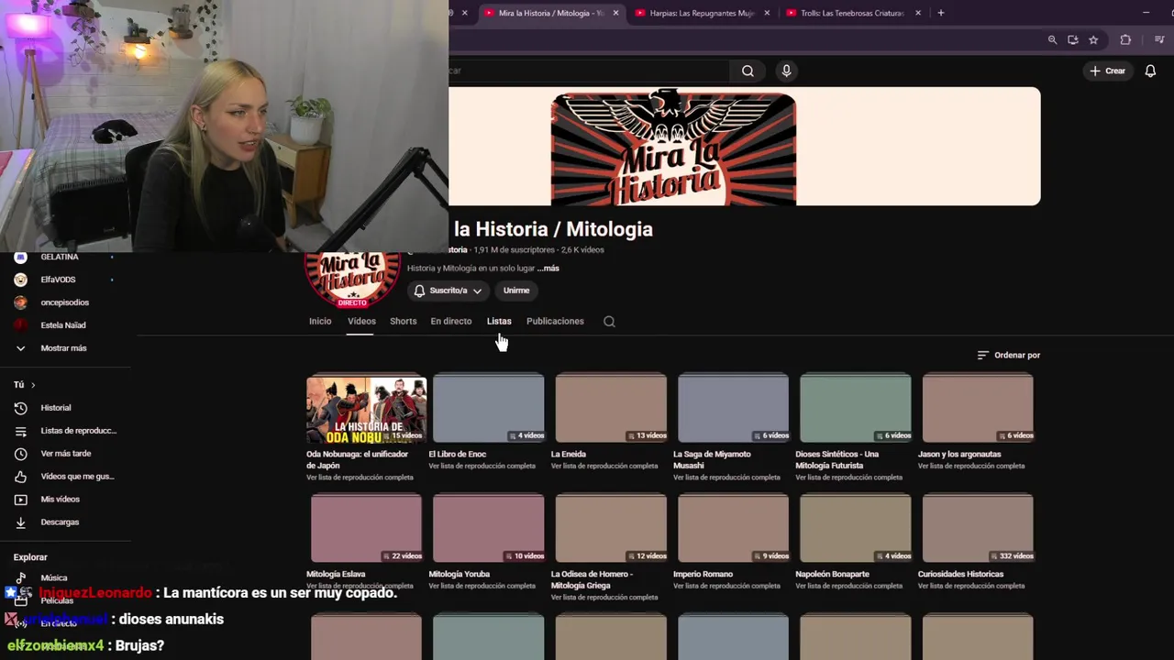Viewport: 1174px width, 660px height.
Task: Open the Publicaciones channel tab
Action: [x=555, y=321]
